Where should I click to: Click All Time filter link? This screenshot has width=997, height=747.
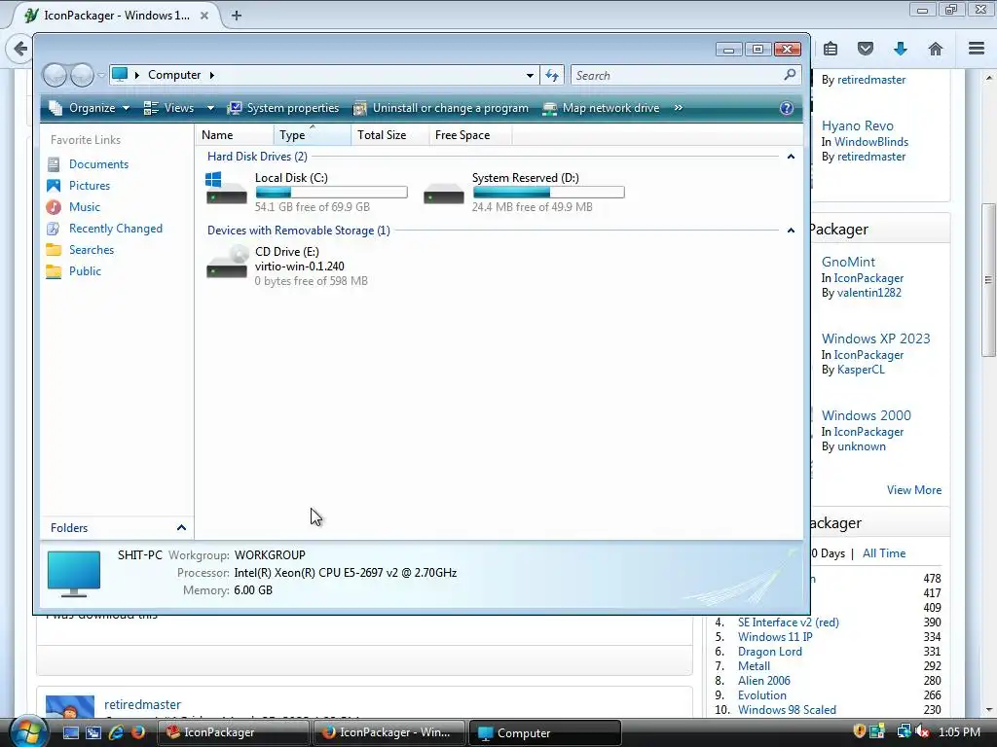click(884, 553)
